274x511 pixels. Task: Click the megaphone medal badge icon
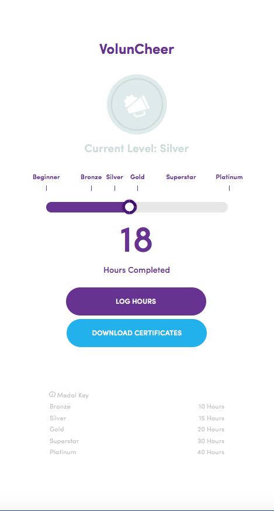tap(137, 104)
